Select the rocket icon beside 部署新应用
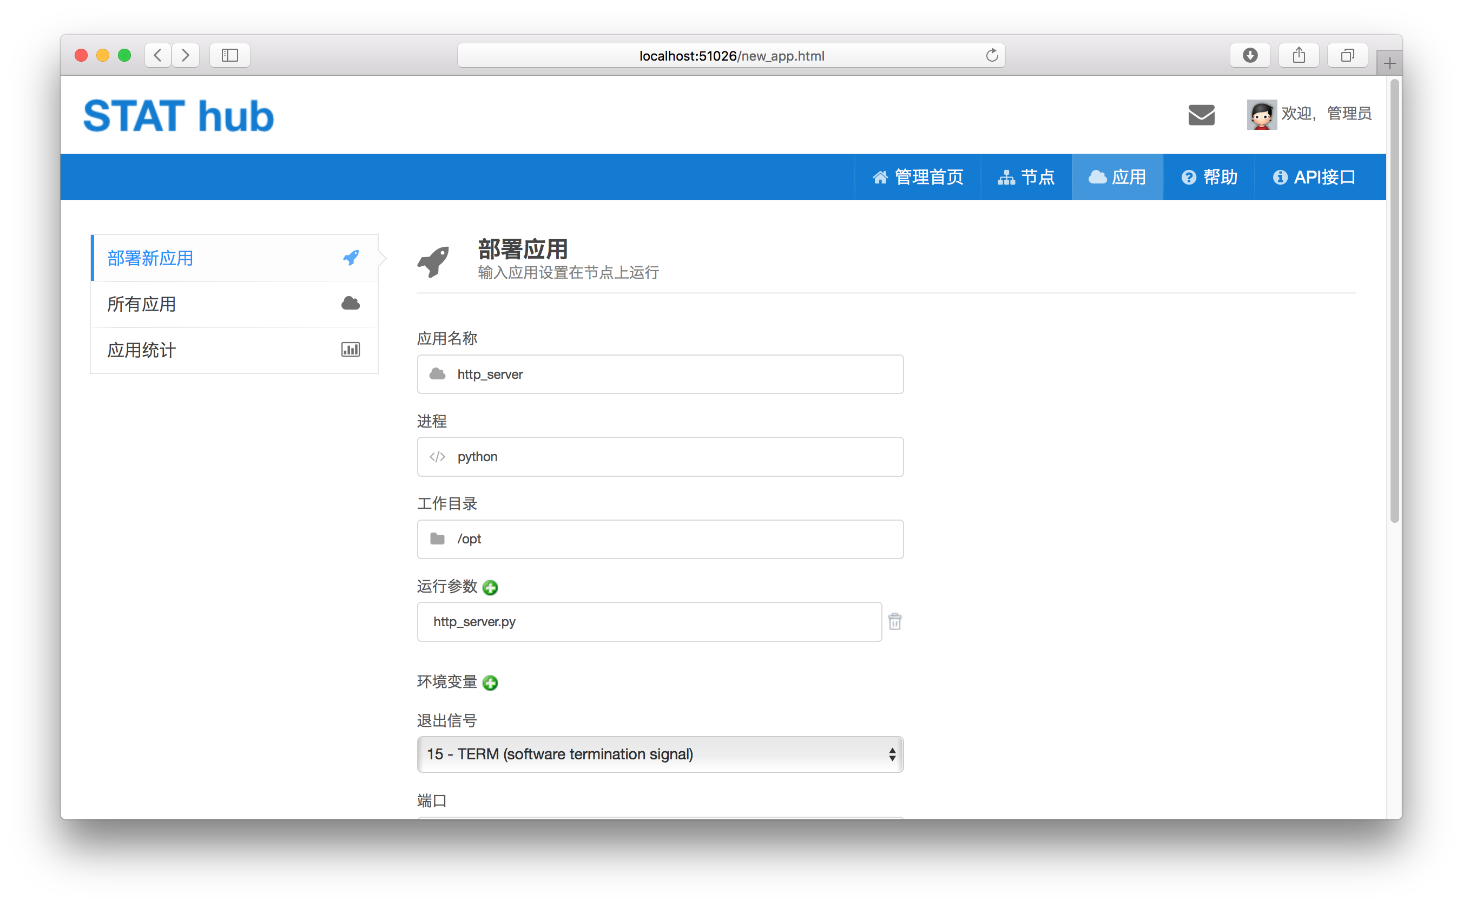This screenshot has width=1463, height=906. tap(350, 257)
